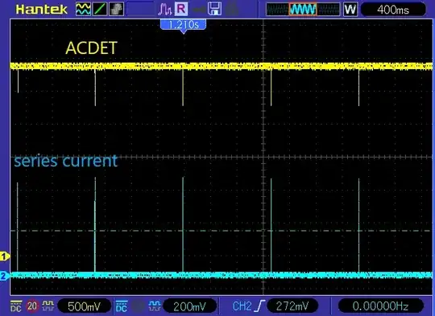Click the CH2 DC coupling icon
The height and width of the screenshot is (316, 435).
click(121, 306)
